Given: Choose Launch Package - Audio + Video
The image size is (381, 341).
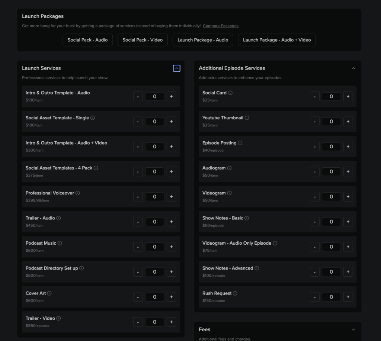Looking at the screenshot, I should 277,40.
